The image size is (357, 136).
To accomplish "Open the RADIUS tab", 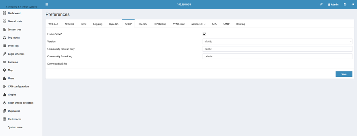I will coord(143,24).
